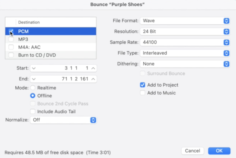Screen dimensions: 236x158
Task: Check the Burn to CD / DVD option
Action: 11,55
